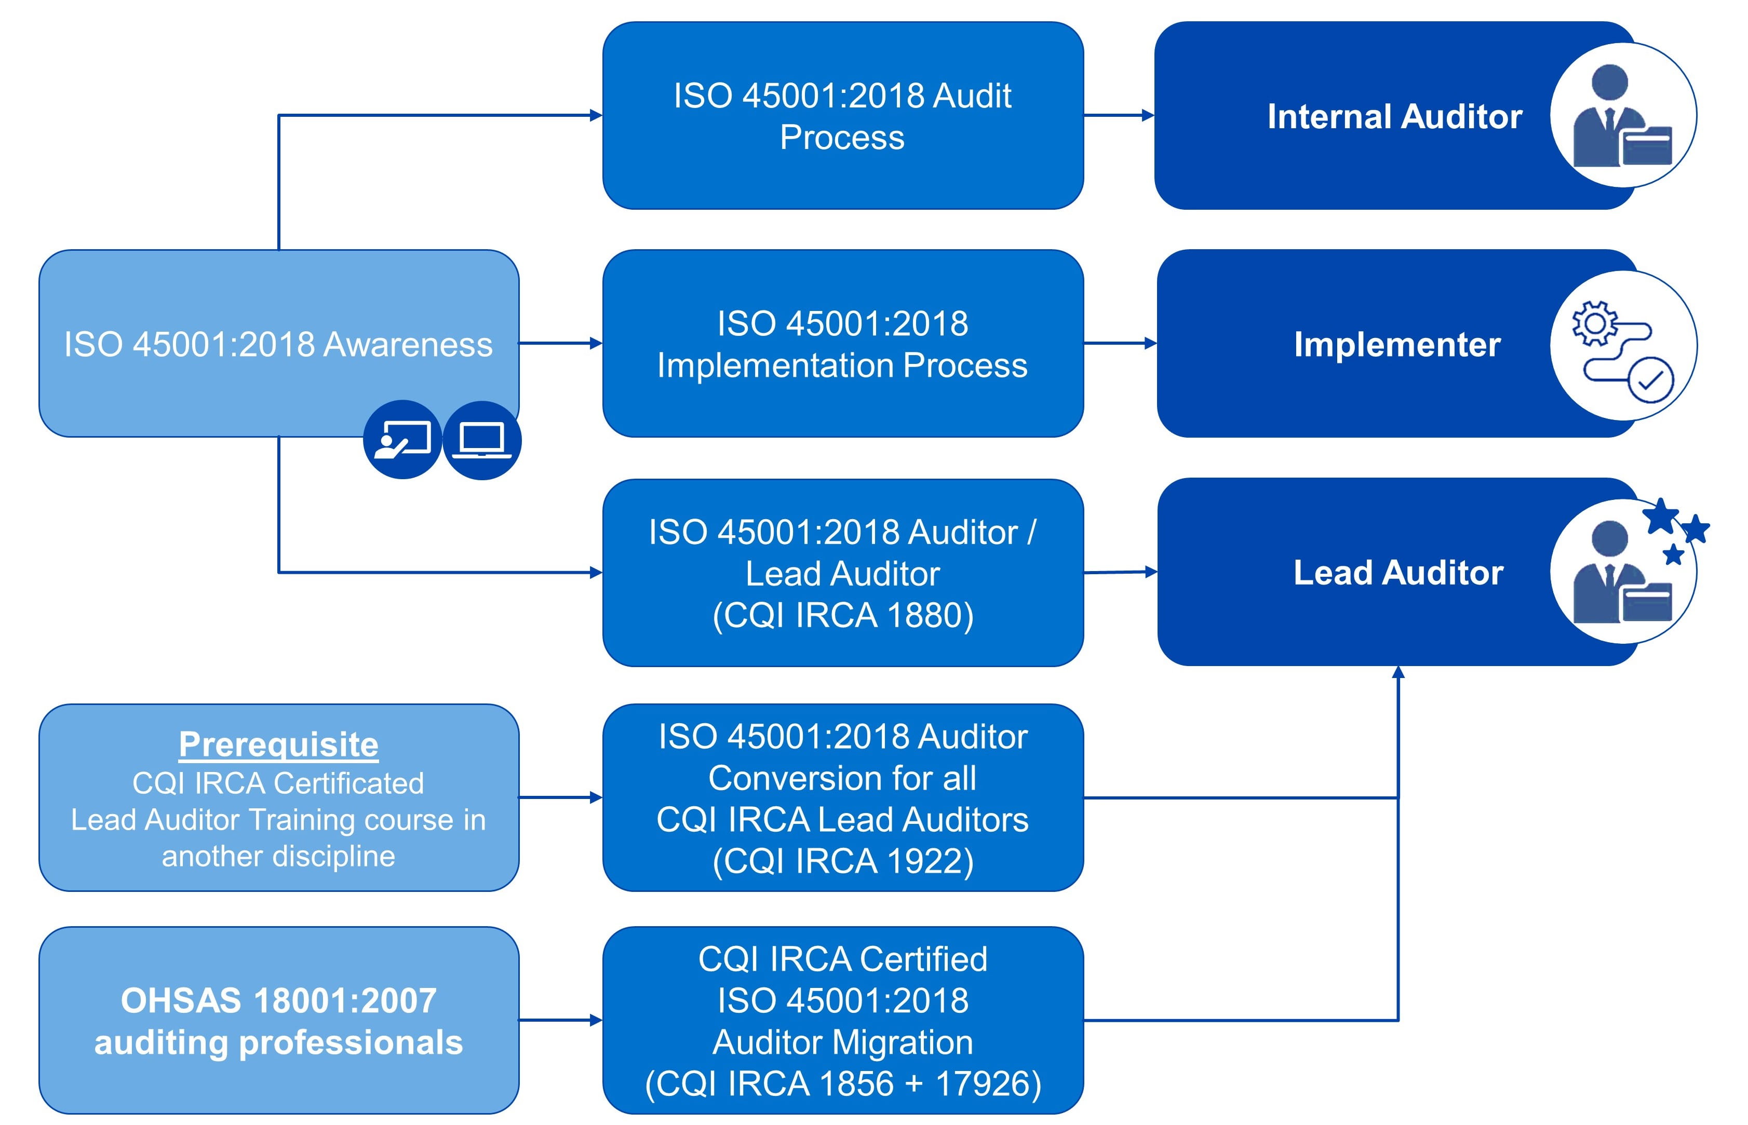The image size is (1748, 1125).
Task: Click the underlined Prerequisite heading
Action: (x=278, y=744)
